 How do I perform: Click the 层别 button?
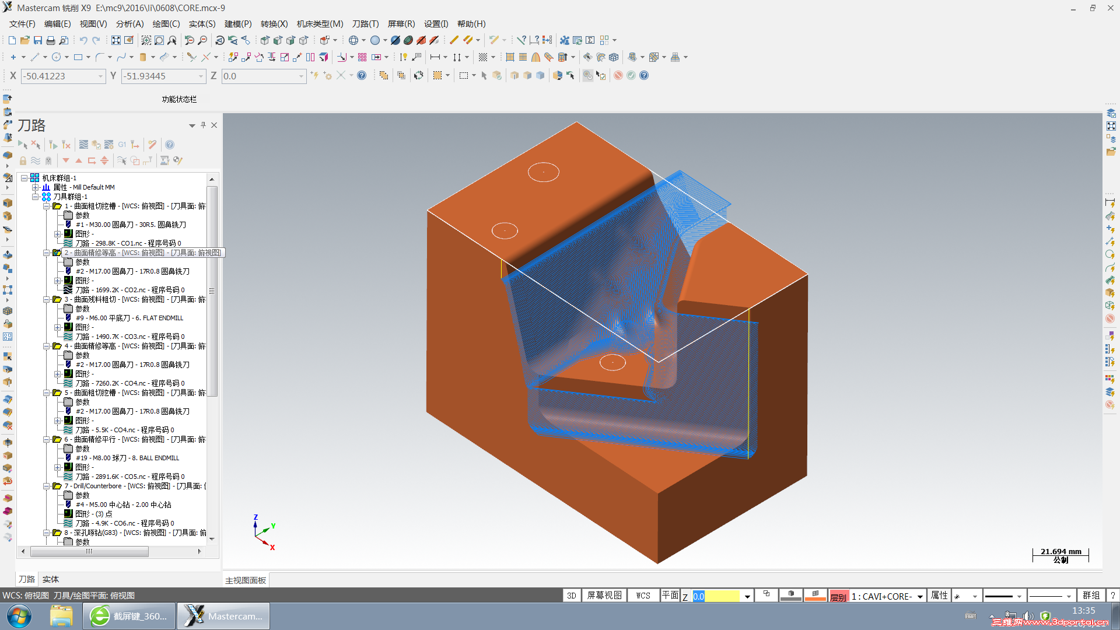point(839,596)
